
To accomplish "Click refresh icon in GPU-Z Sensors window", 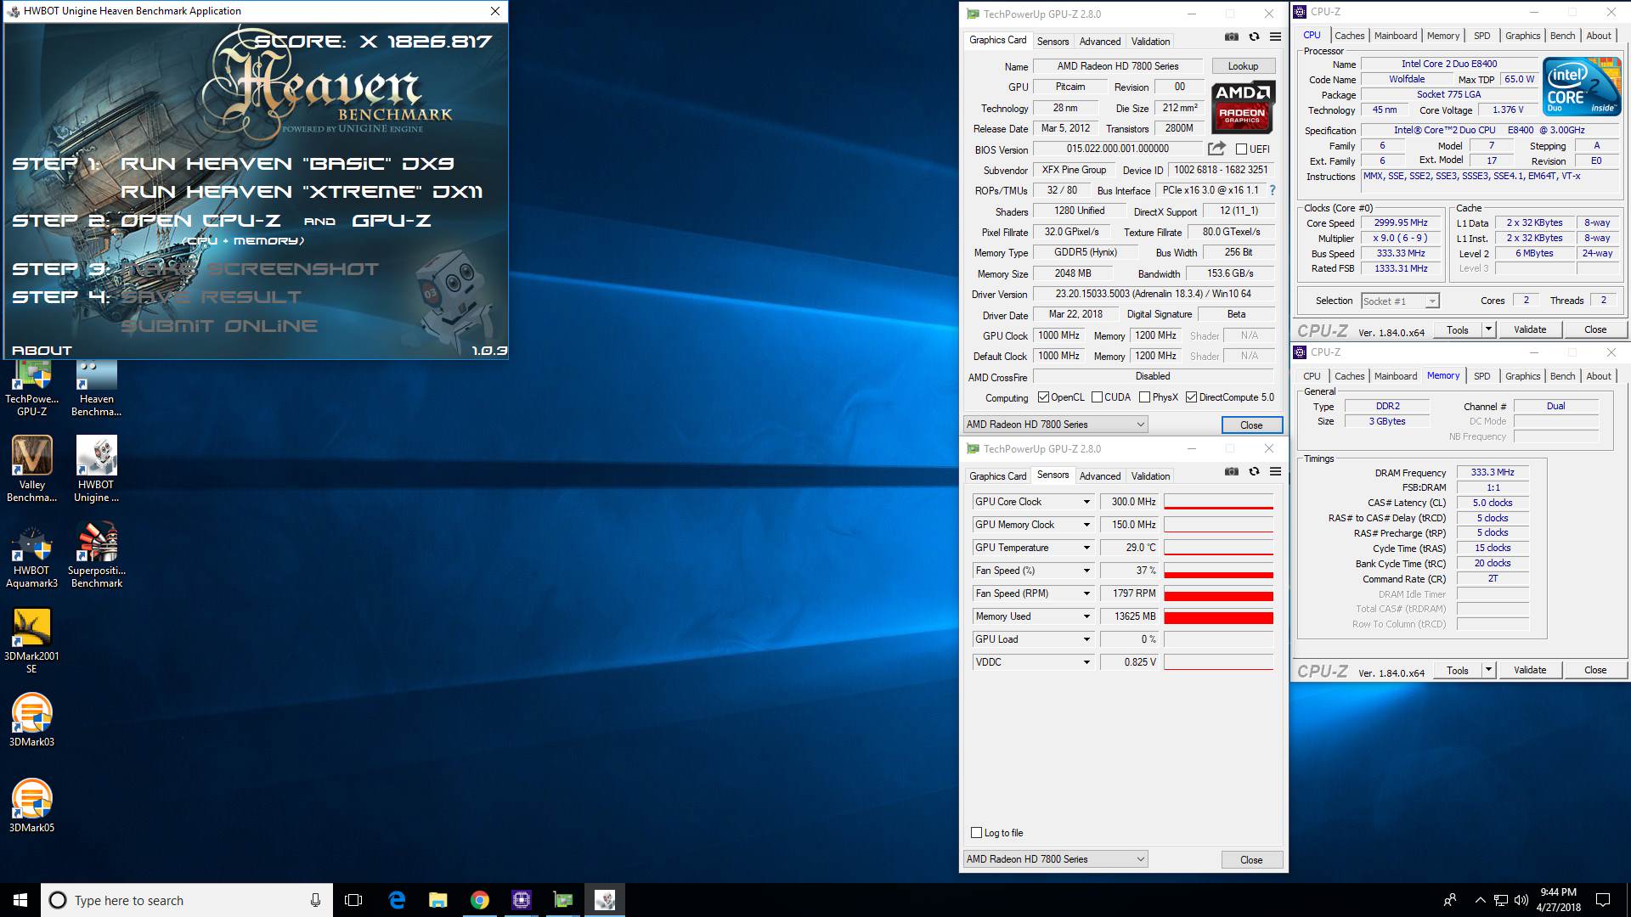I will click(x=1254, y=472).
